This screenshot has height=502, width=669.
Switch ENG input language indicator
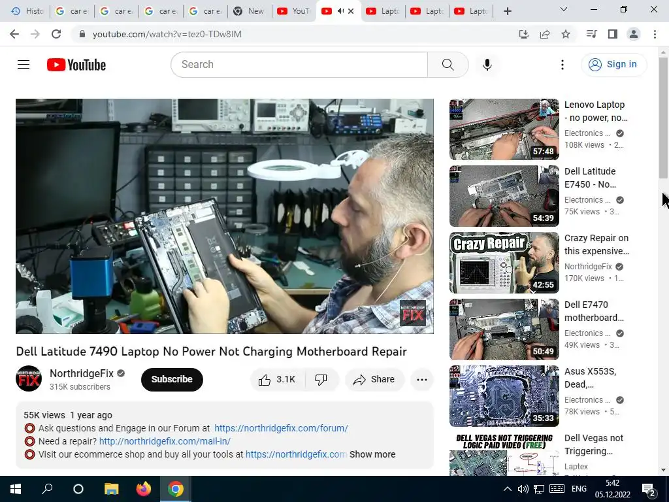tap(579, 489)
